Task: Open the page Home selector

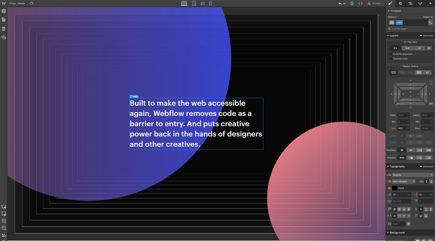Action: (17, 3)
